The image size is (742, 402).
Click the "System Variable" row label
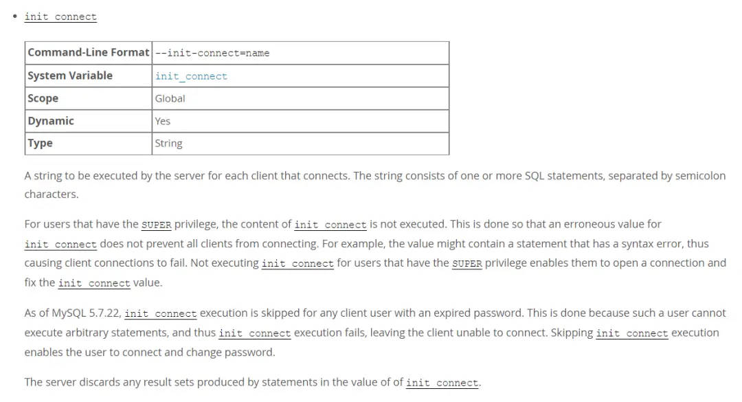click(x=70, y=76)
